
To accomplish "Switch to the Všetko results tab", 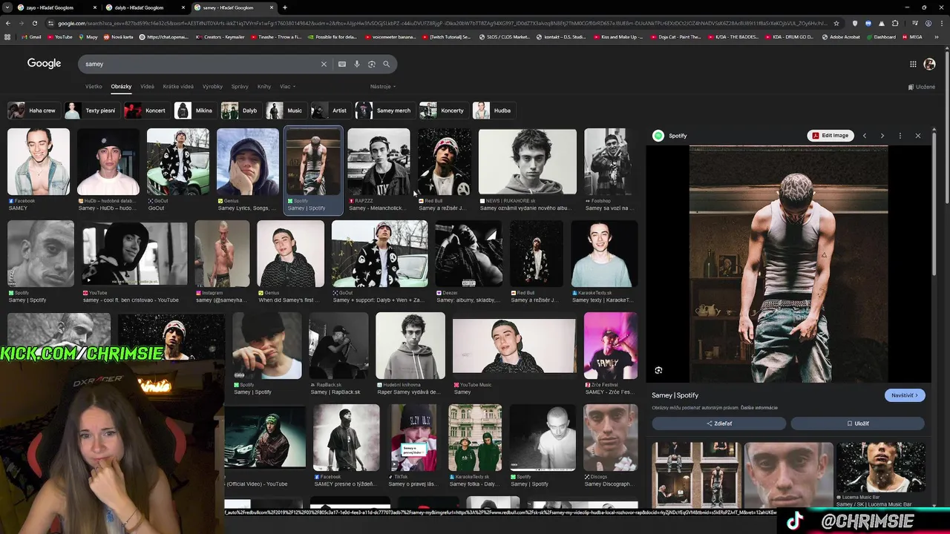I will coord(94,87).
